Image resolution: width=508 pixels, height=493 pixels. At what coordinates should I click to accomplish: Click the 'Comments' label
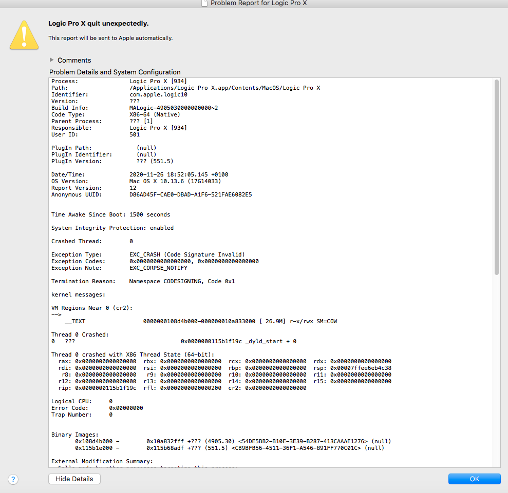coord(74,60)
